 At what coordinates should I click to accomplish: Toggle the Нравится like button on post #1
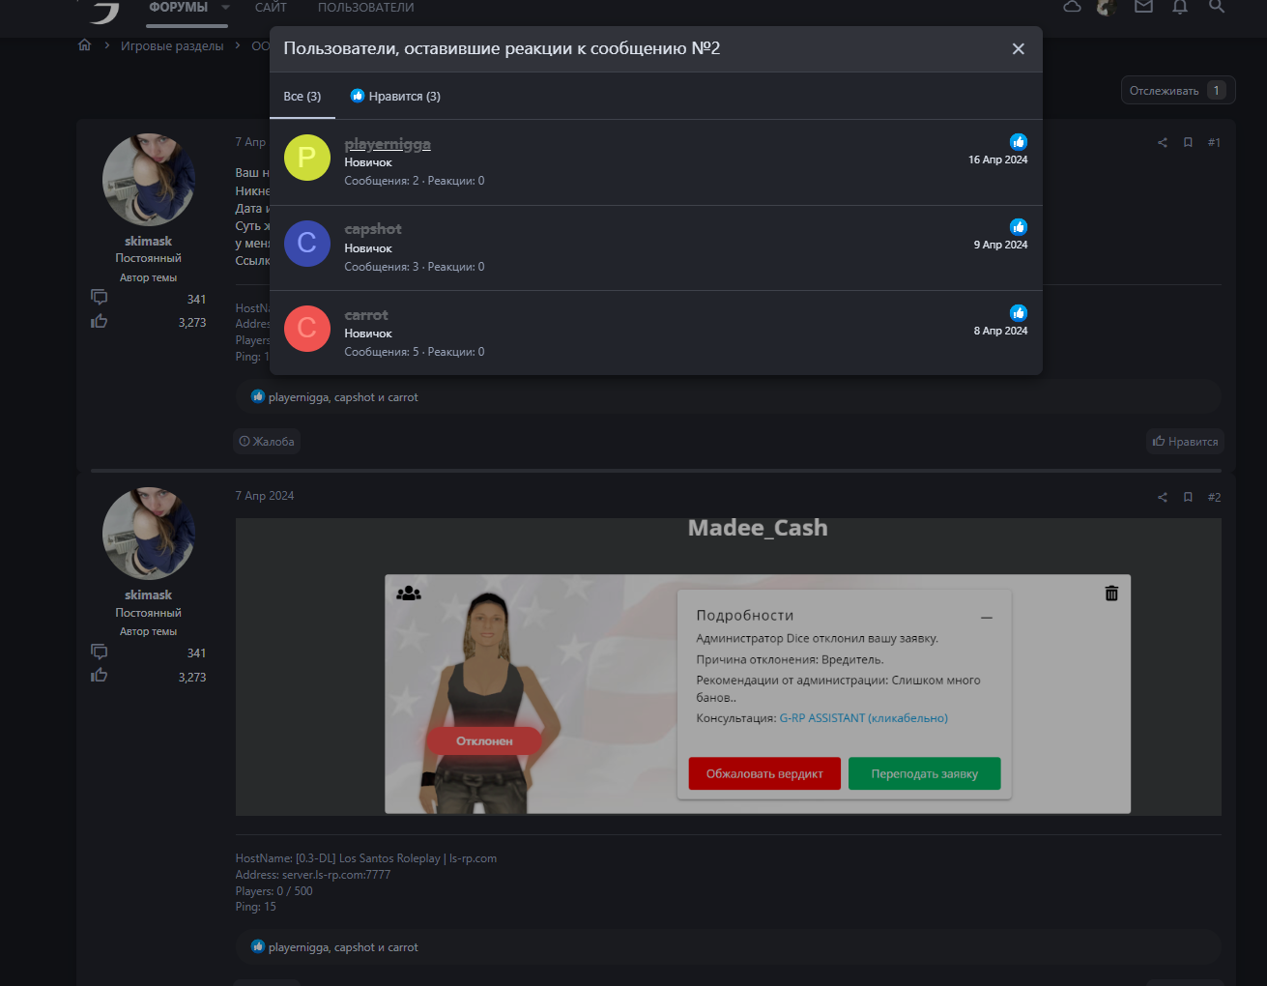pyautogui.click(x=1185, y=442)
